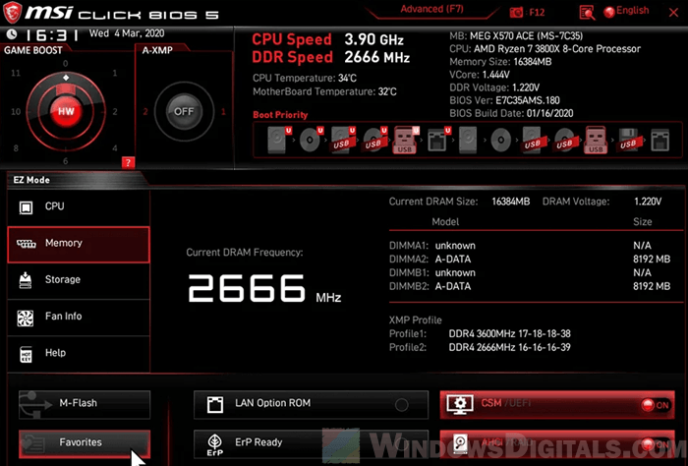The image size is (688, 466).
Task: Select the legacy hard disk boot icon without U badge
Action: (468, 140)
